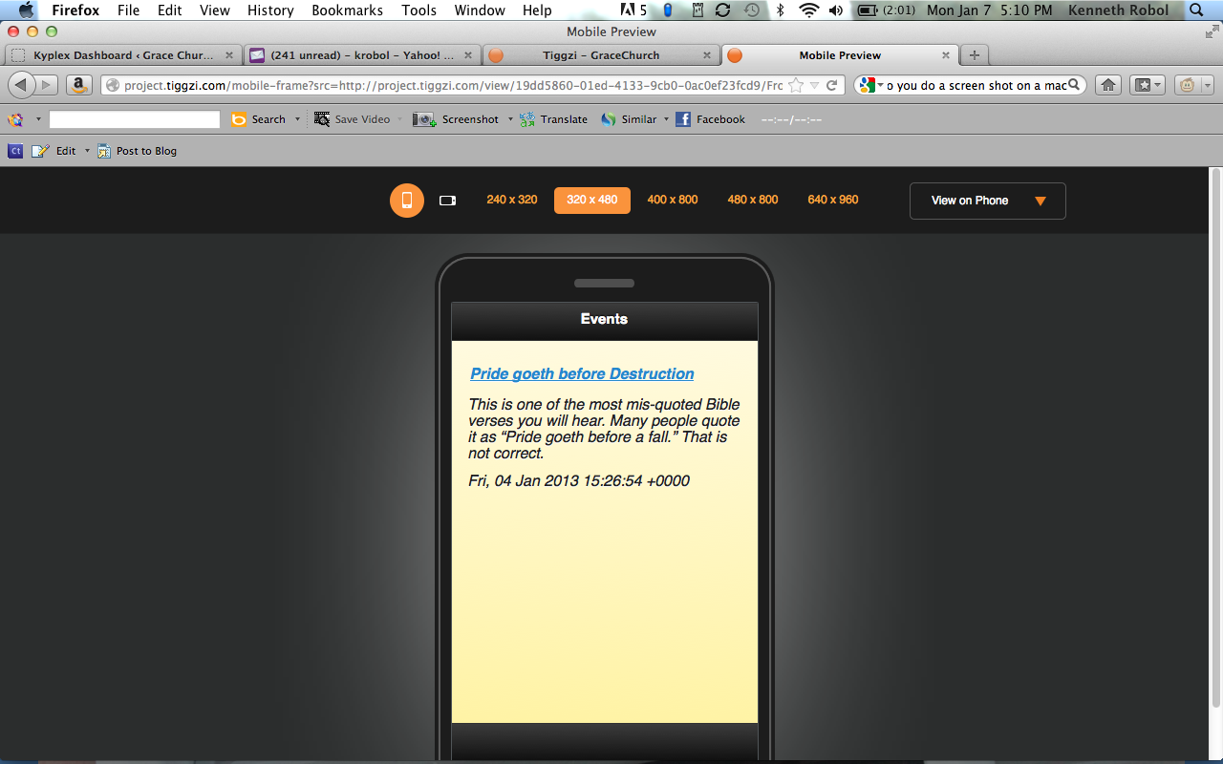This screenshot has height=764, width=1223.
Task: Open Pride goeth before Destruction link
Action: click(582, 373)
